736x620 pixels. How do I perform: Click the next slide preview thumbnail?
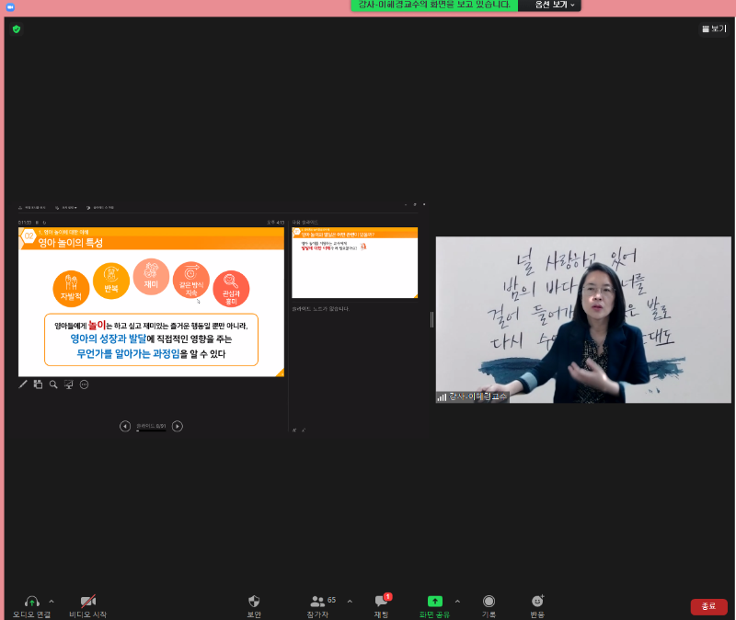[354, 262]
